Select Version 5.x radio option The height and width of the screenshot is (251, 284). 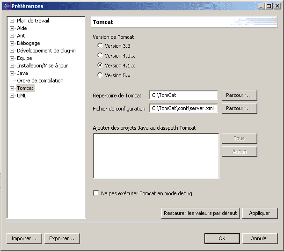[100, 75]
